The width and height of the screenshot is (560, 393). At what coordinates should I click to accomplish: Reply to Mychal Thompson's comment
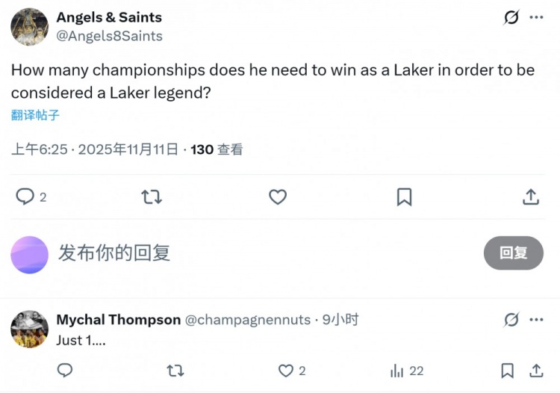click(65, 371)
